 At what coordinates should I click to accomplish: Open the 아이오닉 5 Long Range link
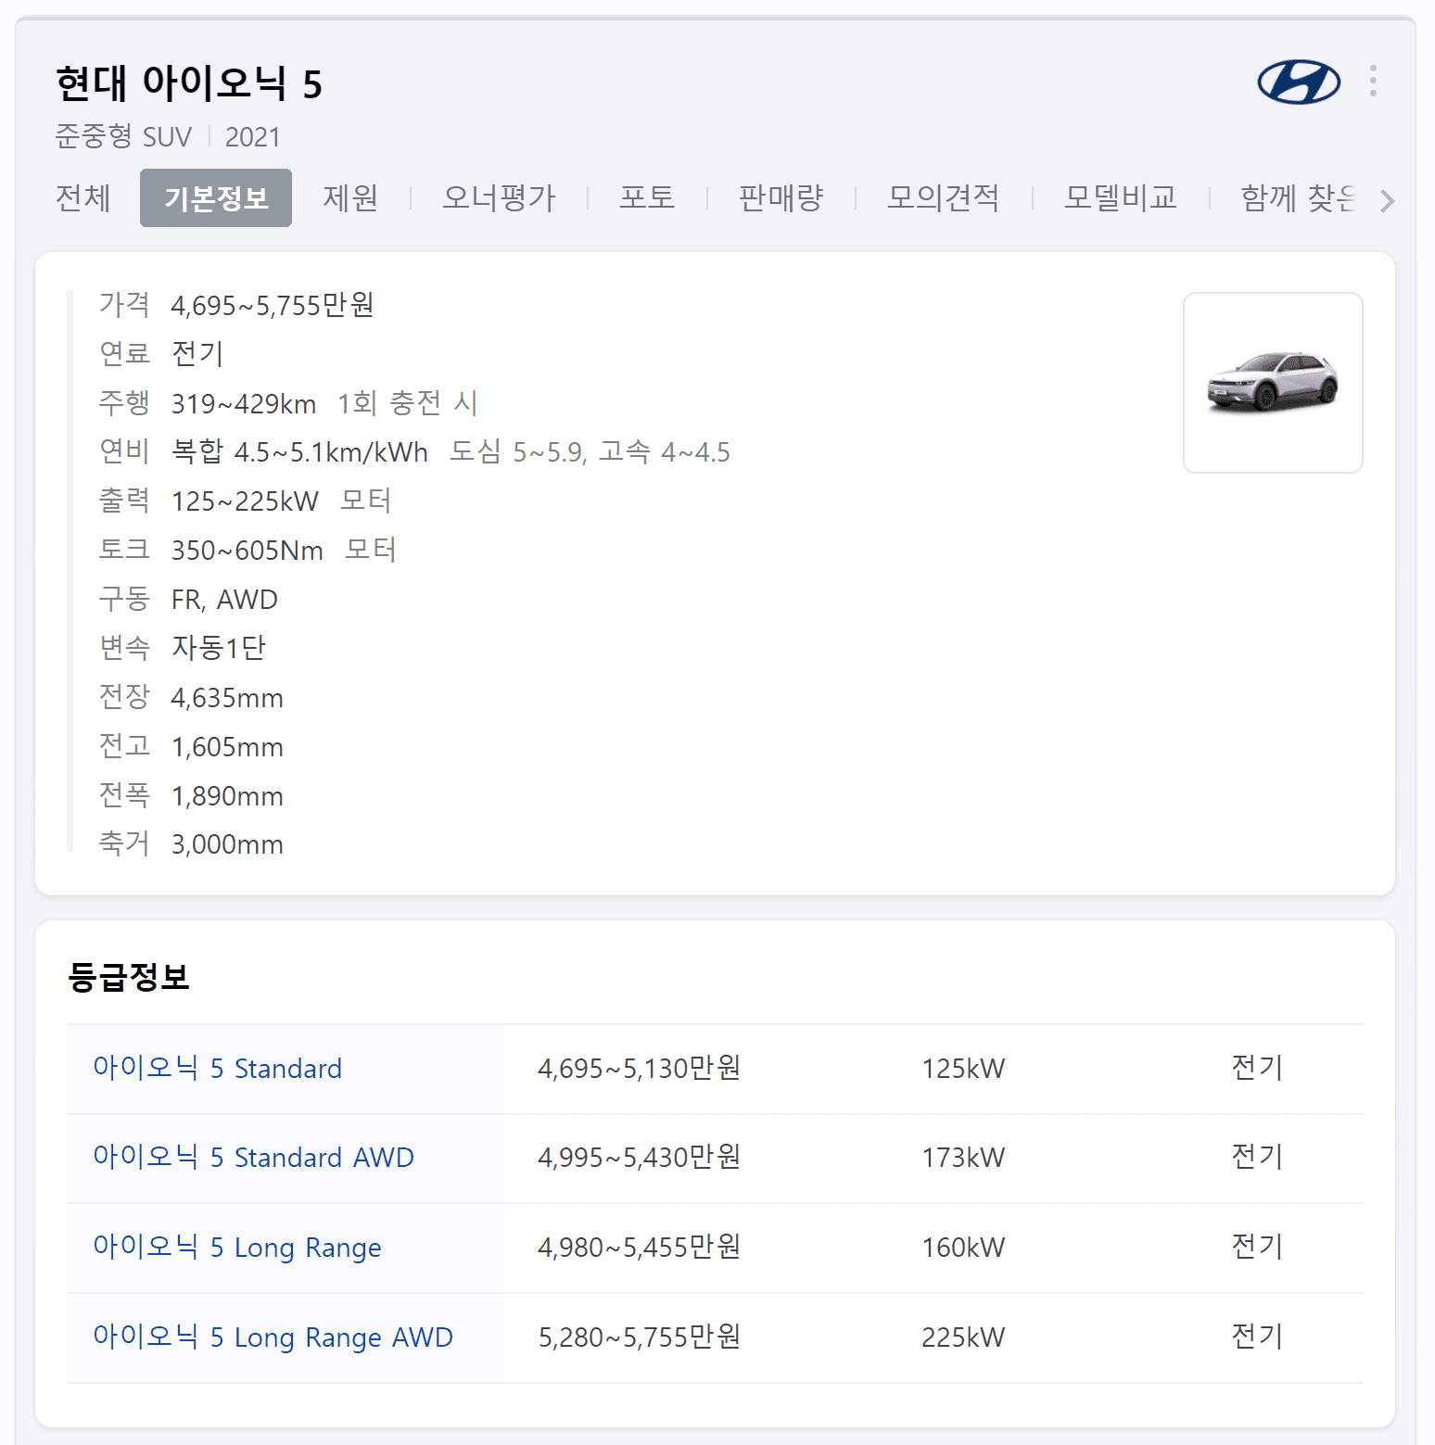click(x=237, y=1248)
